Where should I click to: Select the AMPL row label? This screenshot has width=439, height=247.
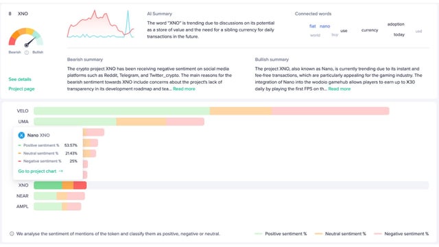[23, 207]
